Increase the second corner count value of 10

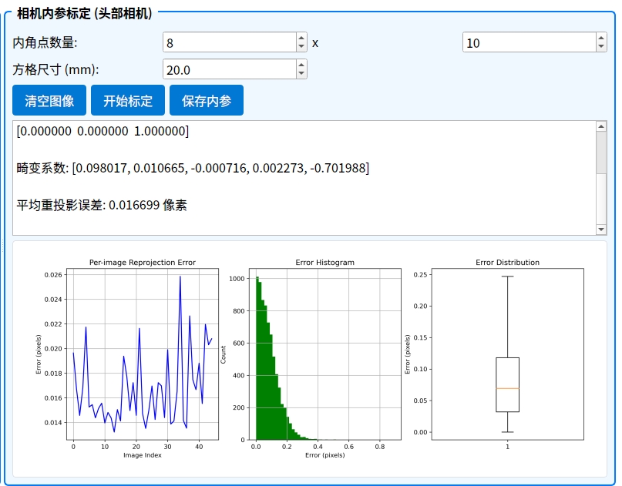tap(601, 38)
